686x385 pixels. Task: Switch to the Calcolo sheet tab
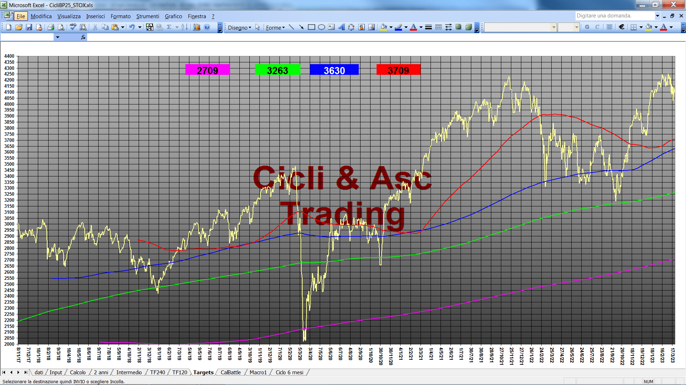[78, 373]
